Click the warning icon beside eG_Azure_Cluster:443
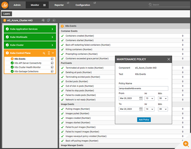Screen dimensions: 191x149 tap(5, 20)
